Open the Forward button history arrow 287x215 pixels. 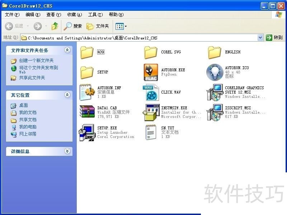pos(46,26)
